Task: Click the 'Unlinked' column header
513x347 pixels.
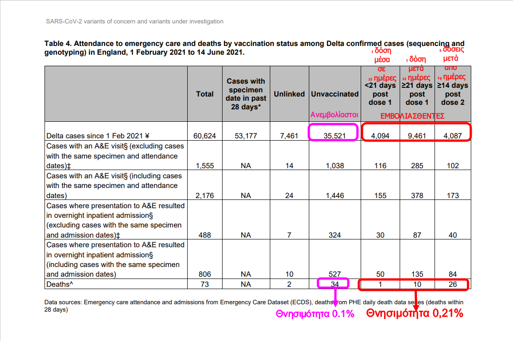Action: (x=289, y=94)
